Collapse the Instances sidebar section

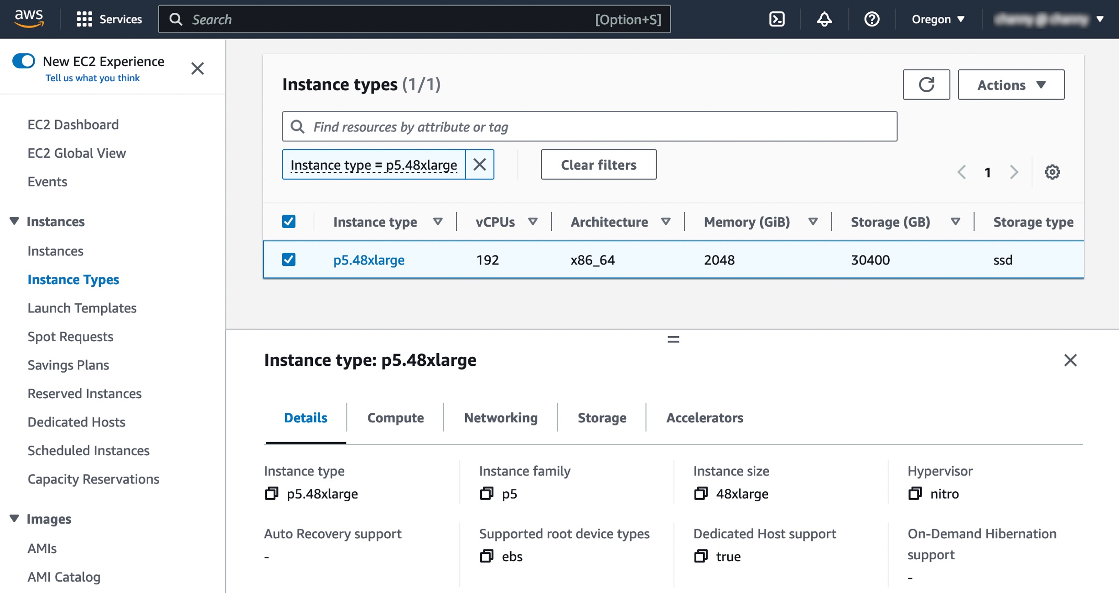click(14, 221)
